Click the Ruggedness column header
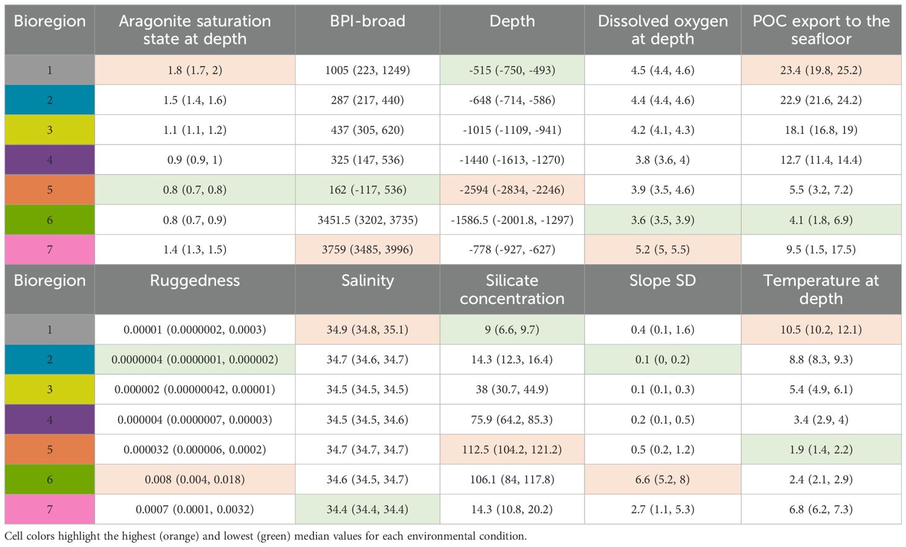 (x=195, y=280)
